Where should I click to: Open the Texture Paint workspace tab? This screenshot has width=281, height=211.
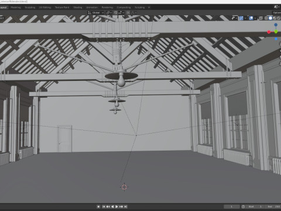[x=62, y=8]
